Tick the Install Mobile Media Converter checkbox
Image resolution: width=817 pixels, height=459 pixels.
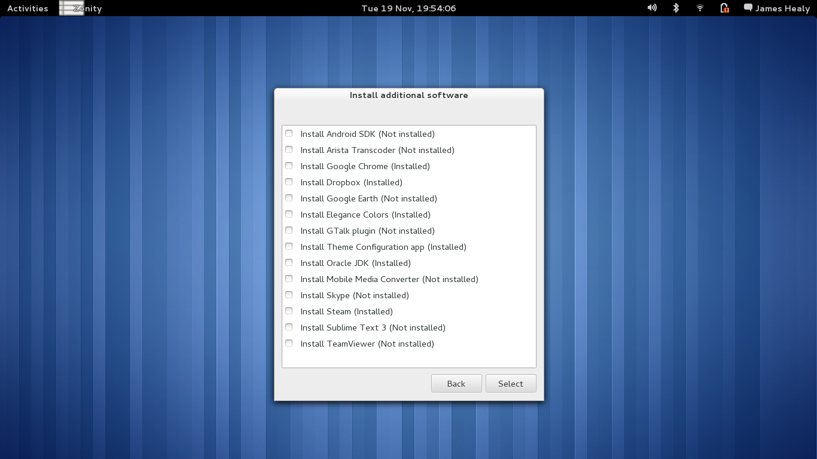pos(289,279)
